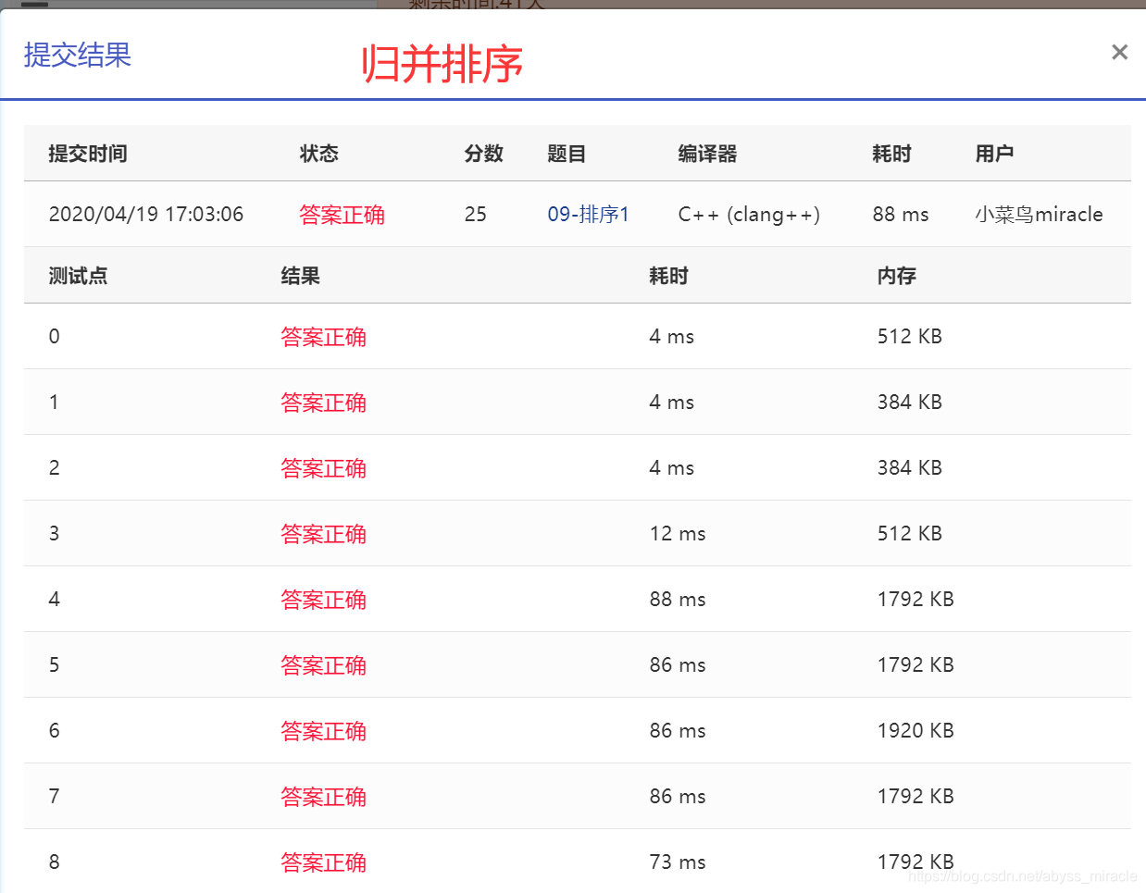The image size is (1146, 893).
Task: Click 答案正确 result for test point 7
Action: click(323, 797)
